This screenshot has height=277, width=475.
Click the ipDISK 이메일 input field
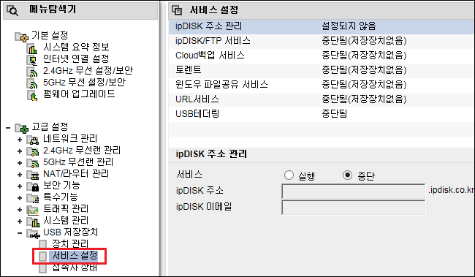(354, 208)
